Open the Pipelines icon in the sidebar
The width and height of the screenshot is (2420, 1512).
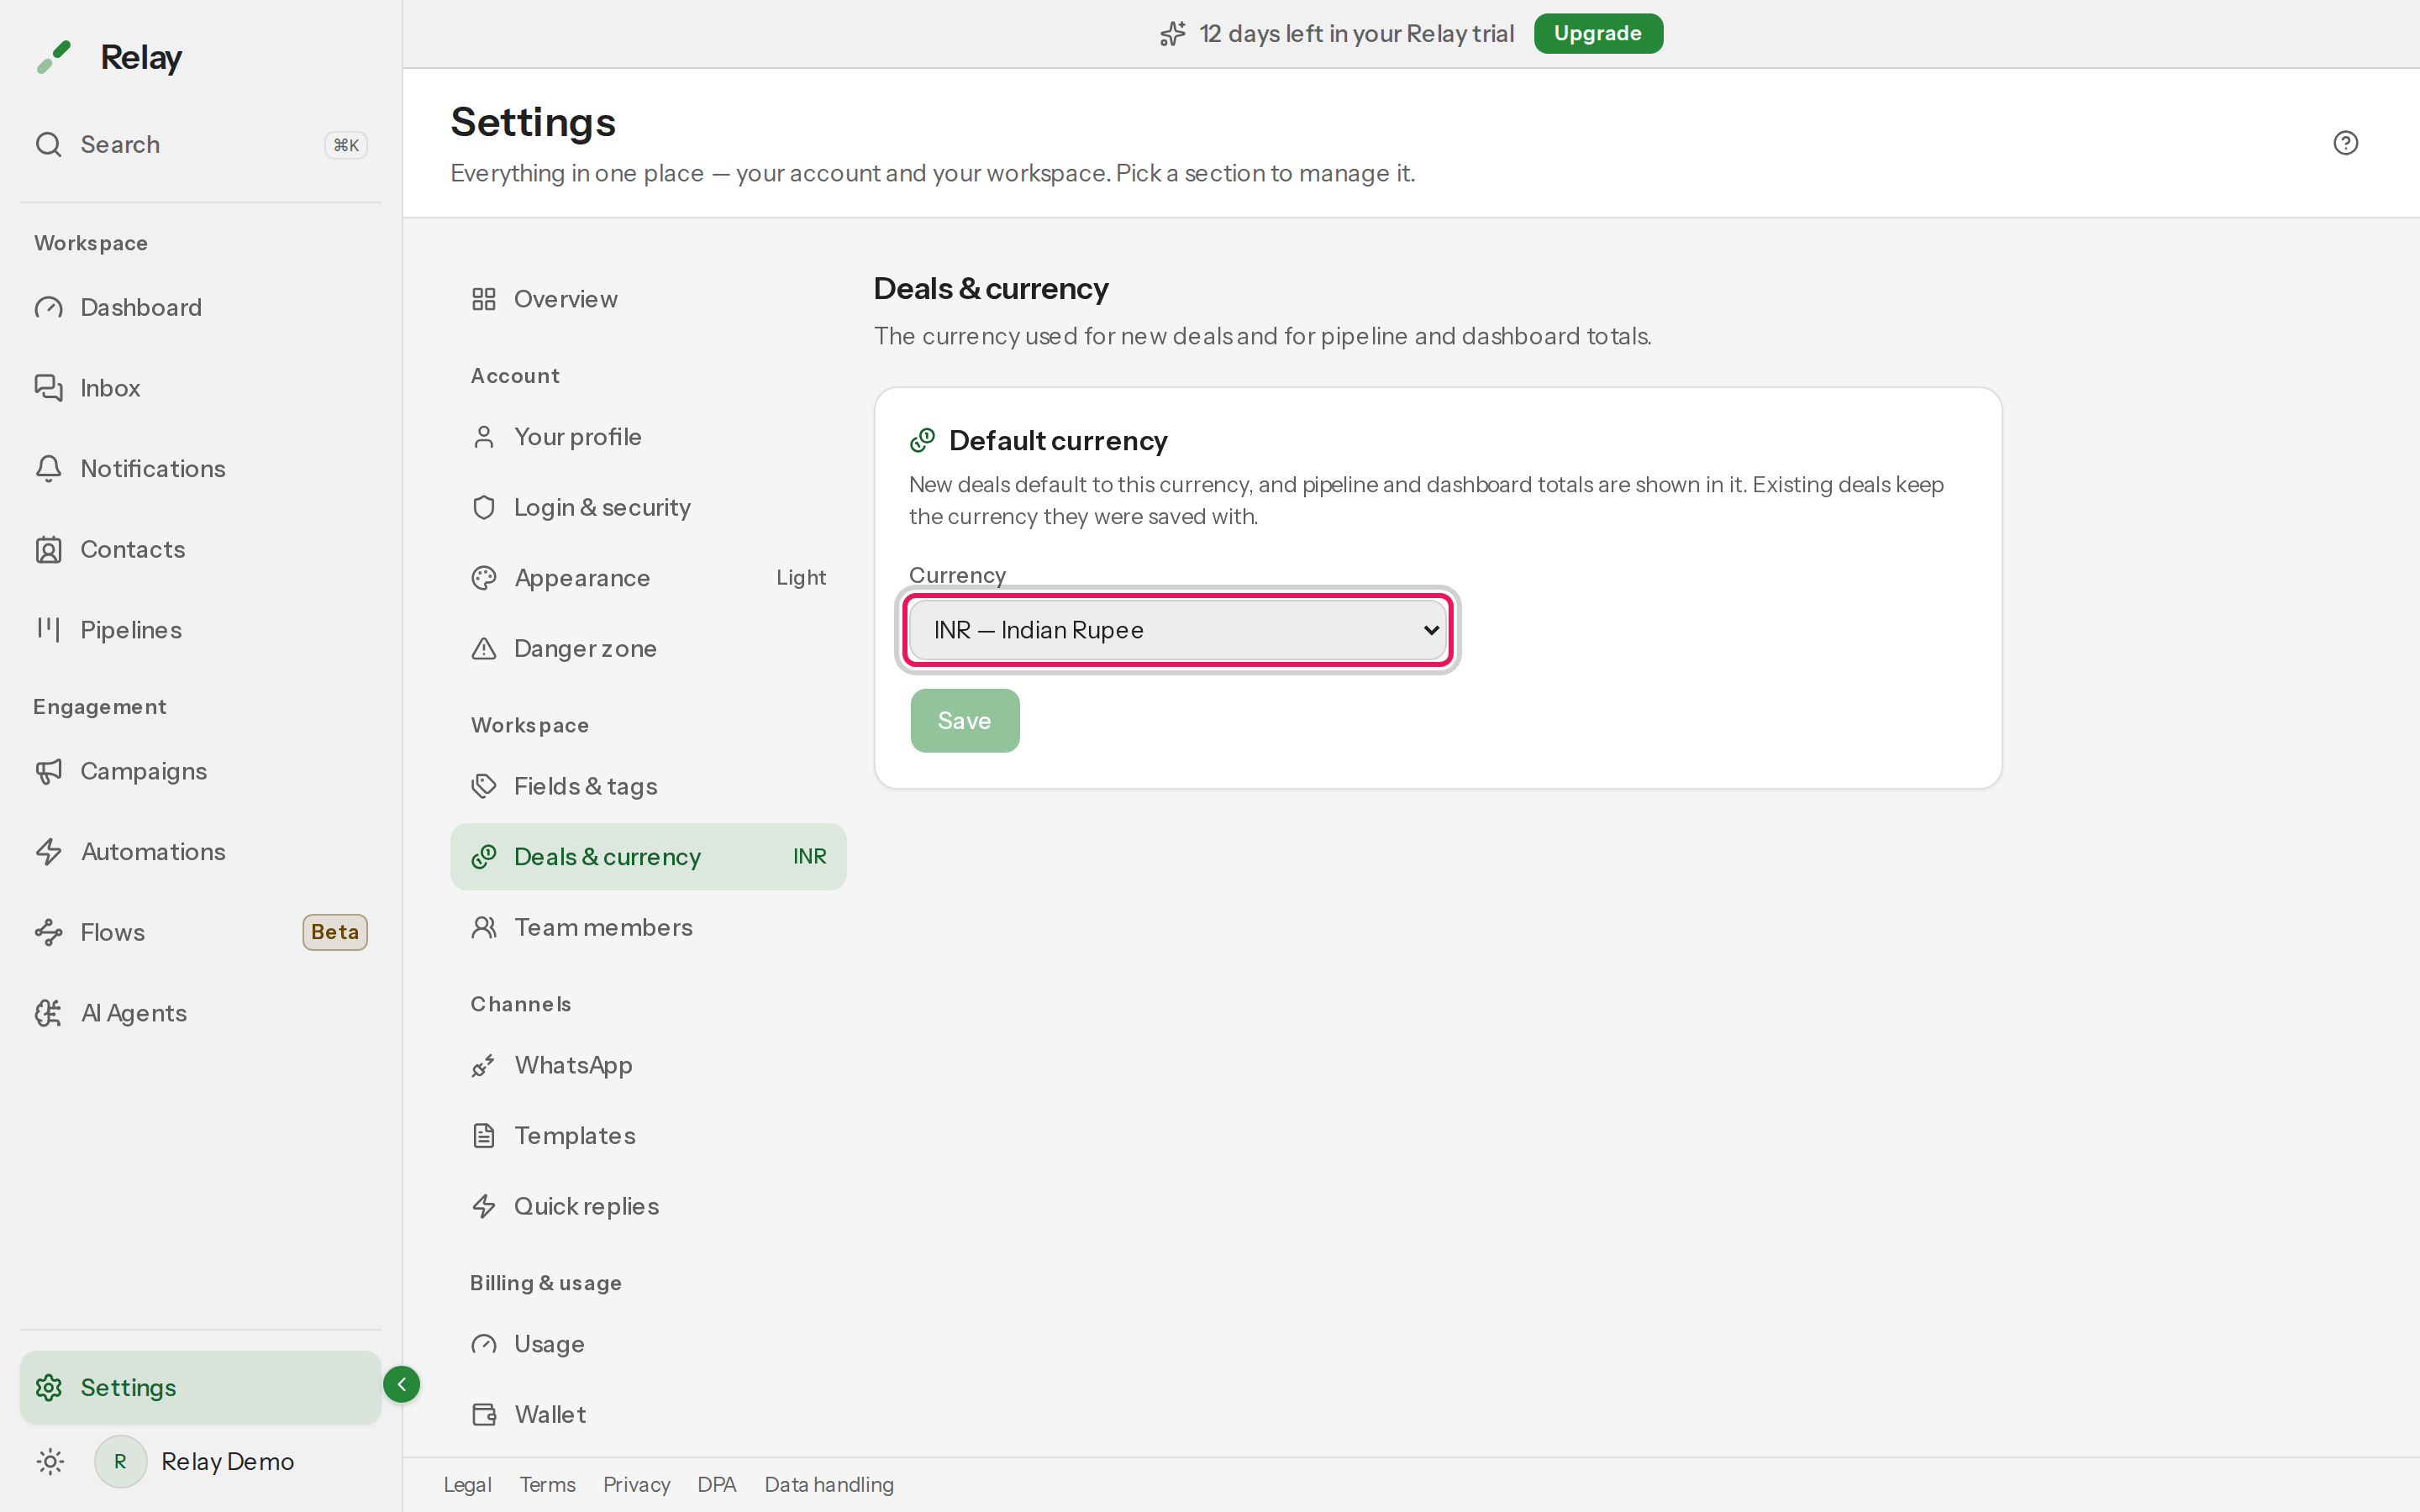(48, 630)
